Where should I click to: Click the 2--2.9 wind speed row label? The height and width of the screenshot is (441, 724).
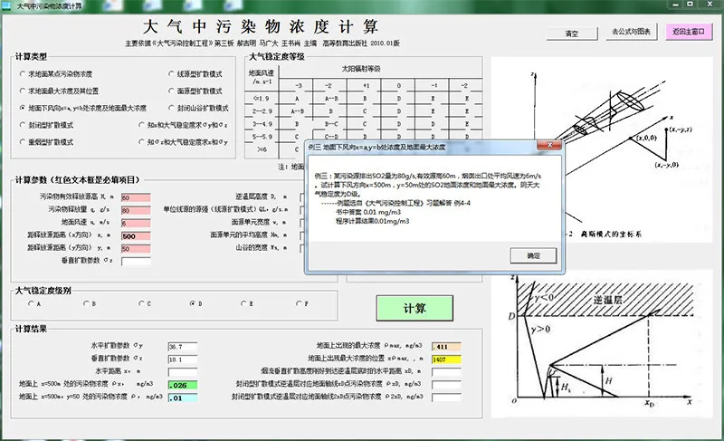(x=262, y=111)
